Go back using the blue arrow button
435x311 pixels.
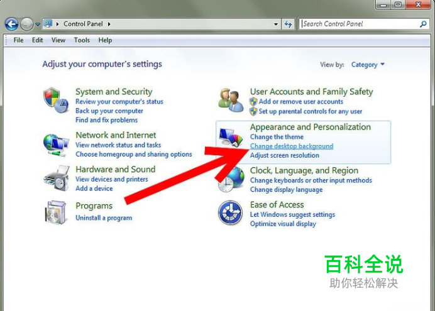click(12, 24)
